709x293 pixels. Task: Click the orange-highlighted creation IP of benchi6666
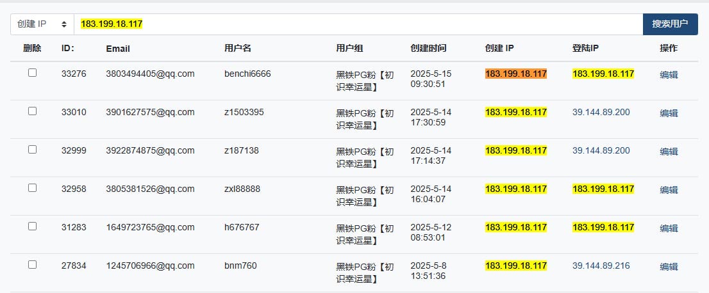point(516,74)
